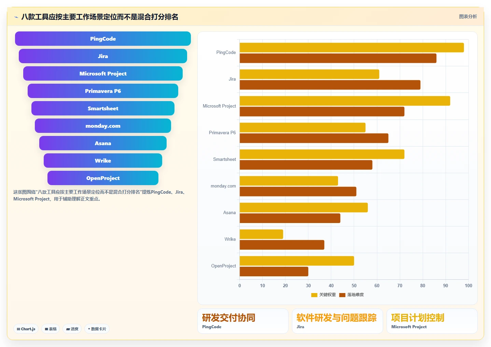Toggle the 落地难度 legend entry
This screenshot has width=491, height=347.
(x=351, y=295)
